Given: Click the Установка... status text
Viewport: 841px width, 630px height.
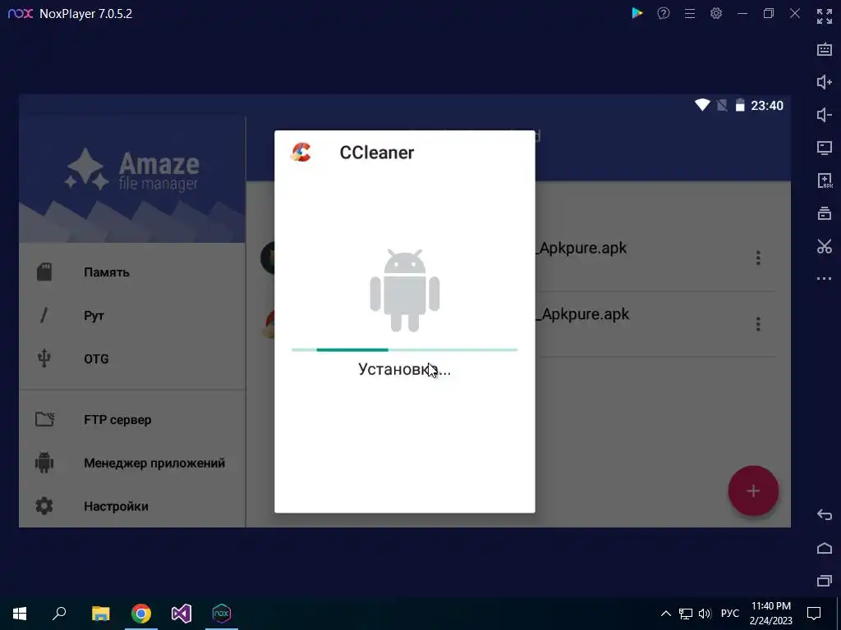Looking at the screenshot, I should 404,369.
